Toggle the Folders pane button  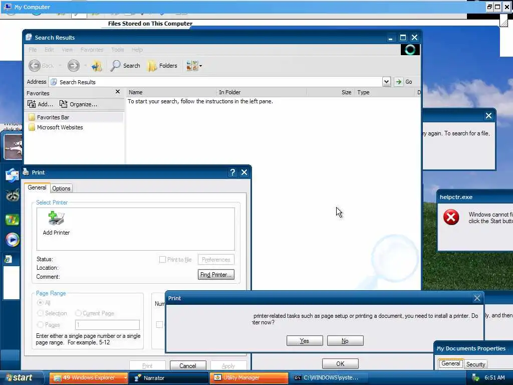[x=162, y=66]
